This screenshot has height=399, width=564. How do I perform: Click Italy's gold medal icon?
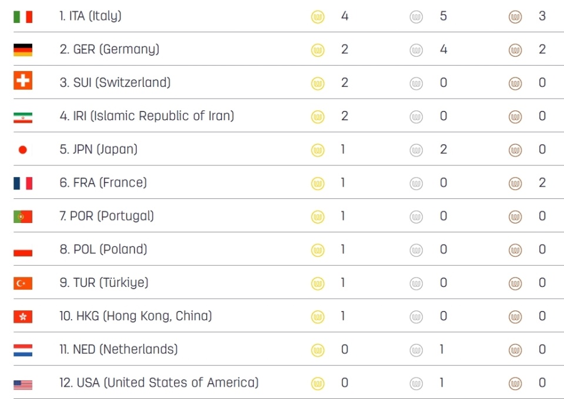click(x=318, y=17)
